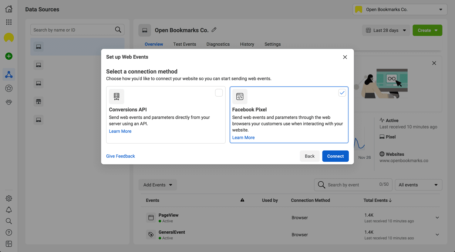Click the Events column header
Image resolution: width=455 pixels, height=252 pixels.
point(153,200)
